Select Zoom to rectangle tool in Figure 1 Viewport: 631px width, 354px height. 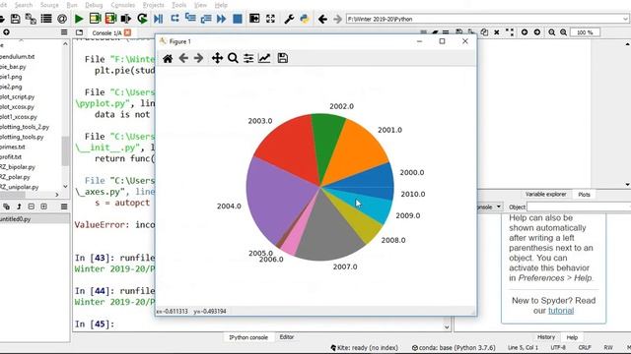click(x=233, y=58)
